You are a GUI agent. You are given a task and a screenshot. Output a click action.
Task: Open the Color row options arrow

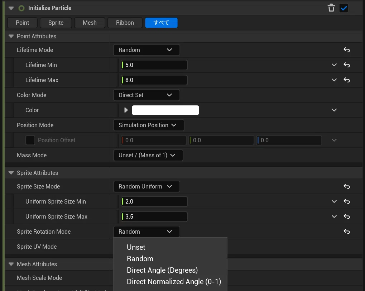click(x=334, y=110)
